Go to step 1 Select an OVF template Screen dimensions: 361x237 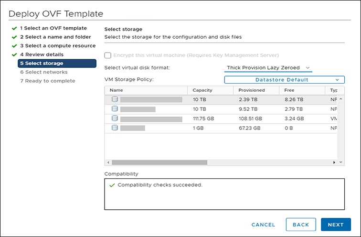click(x=53, y=28)
